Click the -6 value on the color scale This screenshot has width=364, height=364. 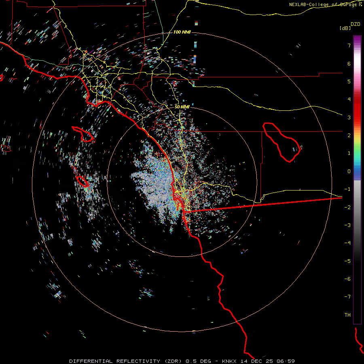point(347,279)
